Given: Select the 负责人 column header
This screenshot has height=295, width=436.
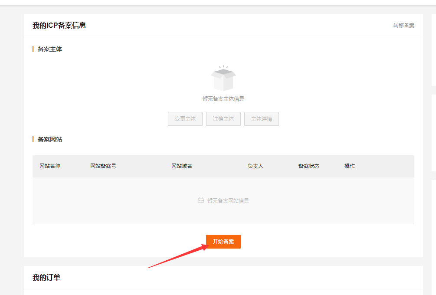Looking at the screenshot, I should tap(255, 166).
